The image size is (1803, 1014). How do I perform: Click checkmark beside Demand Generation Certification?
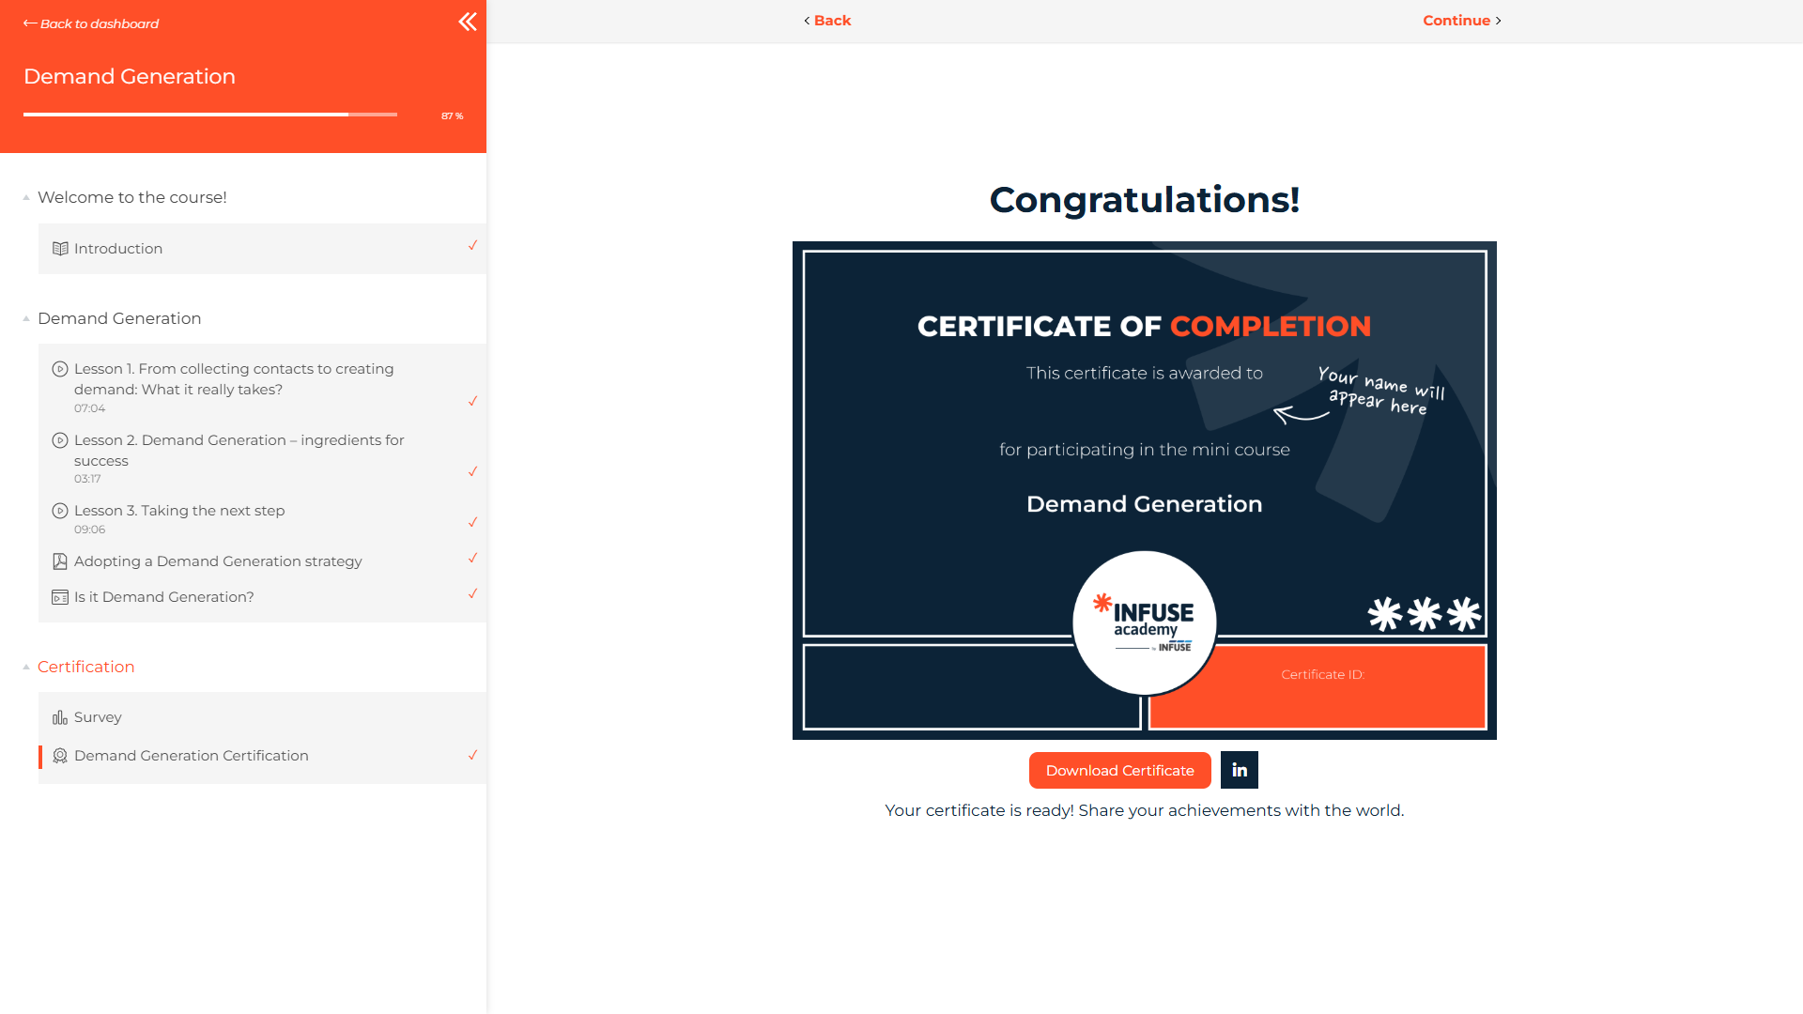click(x=472, y=755)
